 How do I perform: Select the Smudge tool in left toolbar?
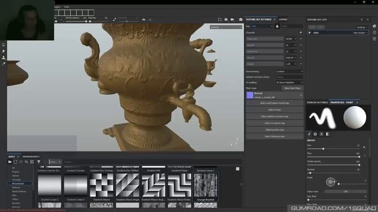tap(4, 51)
